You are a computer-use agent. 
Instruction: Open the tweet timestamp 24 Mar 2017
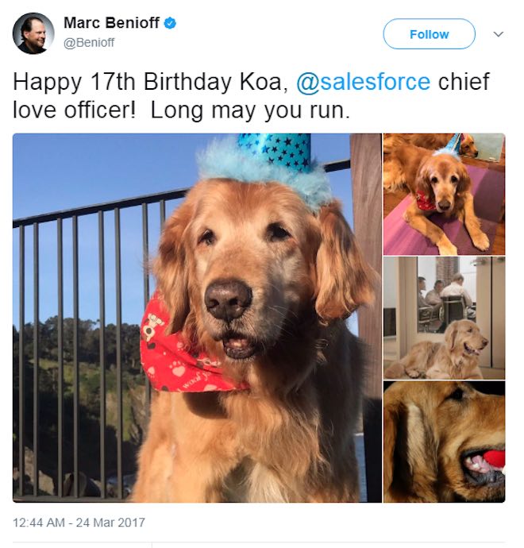[79, 523]
